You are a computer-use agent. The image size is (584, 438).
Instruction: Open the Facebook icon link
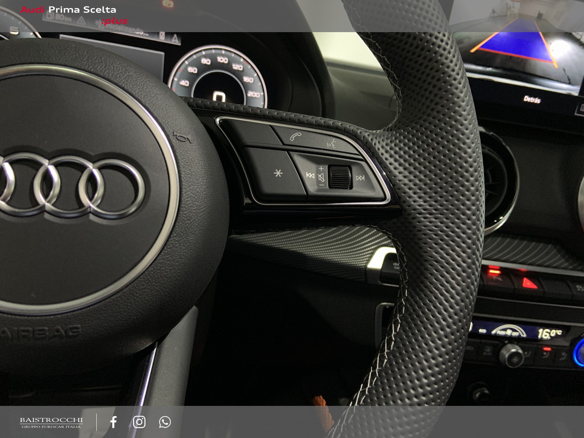(x=114, y=422)
